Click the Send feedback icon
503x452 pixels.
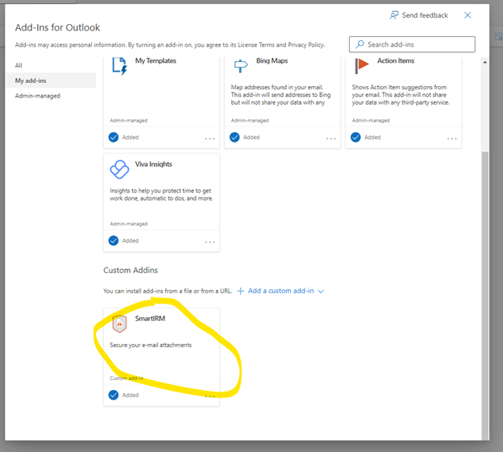pyautogui.click(x=394, y=15)
